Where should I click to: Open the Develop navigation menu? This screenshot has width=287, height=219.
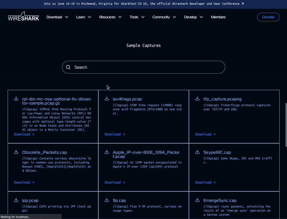193,17
